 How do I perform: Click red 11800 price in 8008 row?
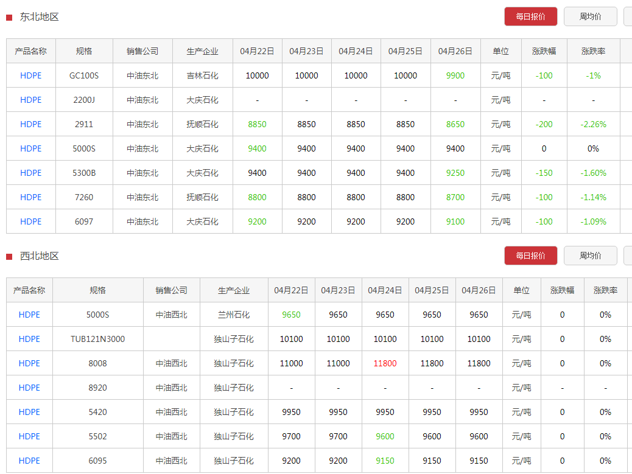(385, 363)
